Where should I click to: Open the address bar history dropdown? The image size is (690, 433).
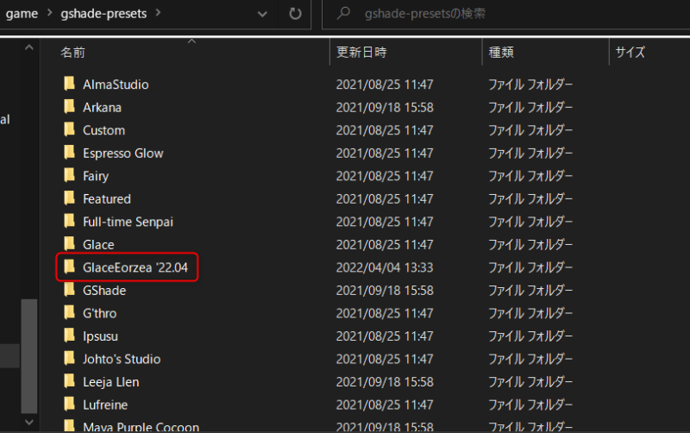[x=262, y=14]
